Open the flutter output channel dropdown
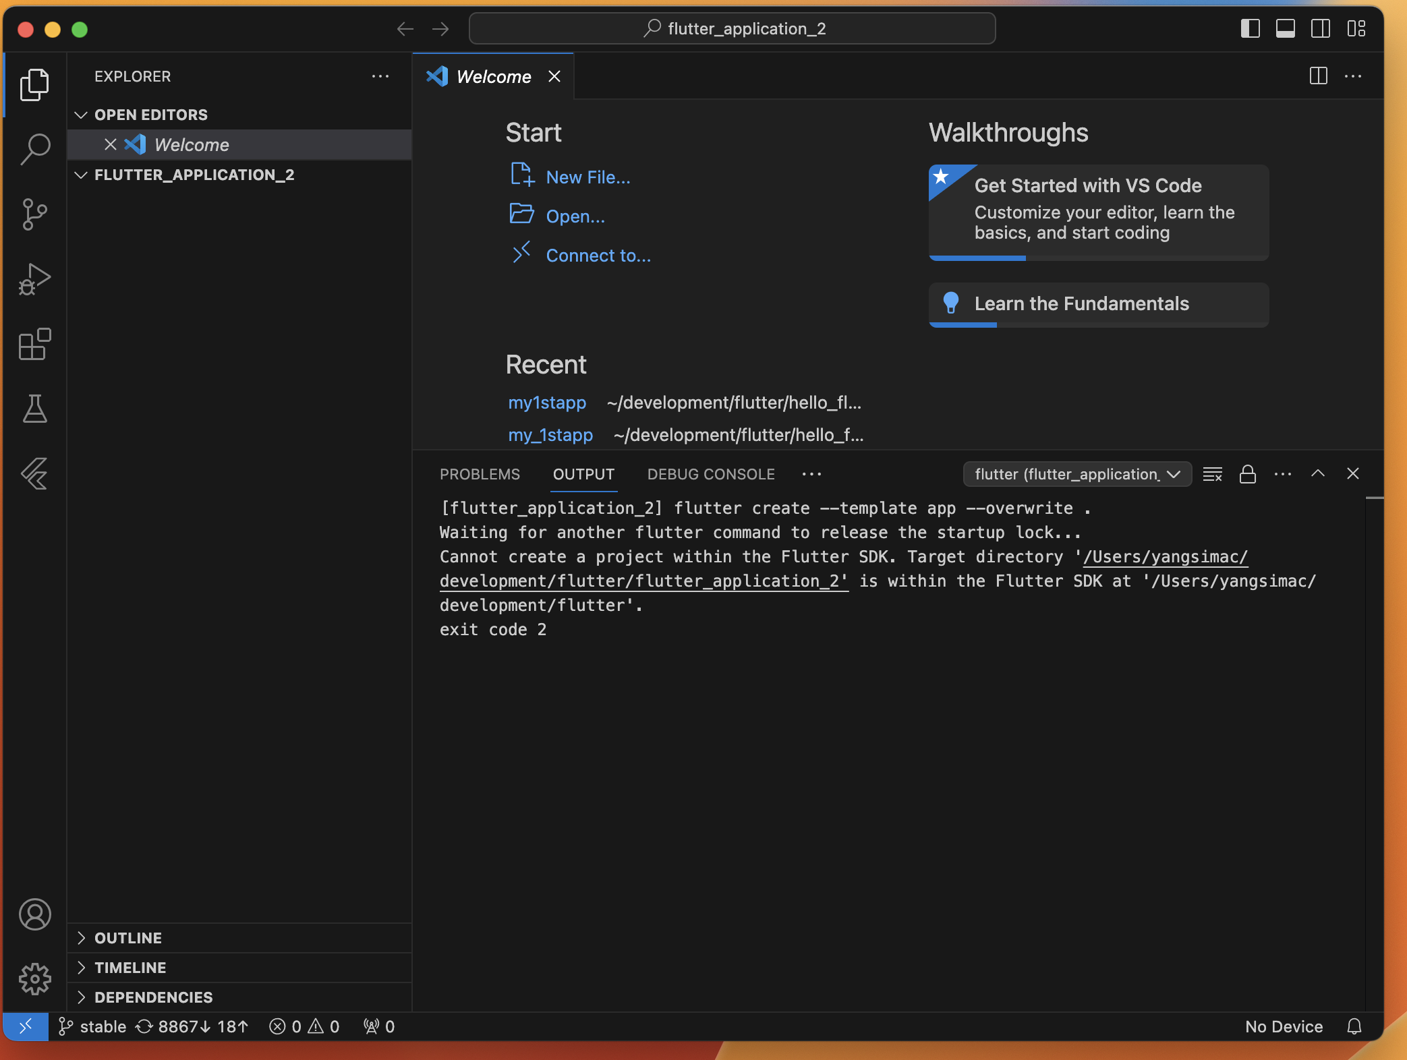 coord(1077,474)
